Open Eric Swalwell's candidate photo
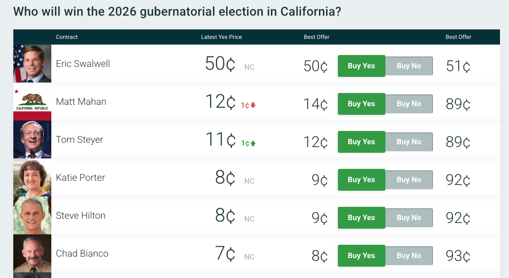Image resolution: width=509 pixels, height=278 pixels. 32,63
